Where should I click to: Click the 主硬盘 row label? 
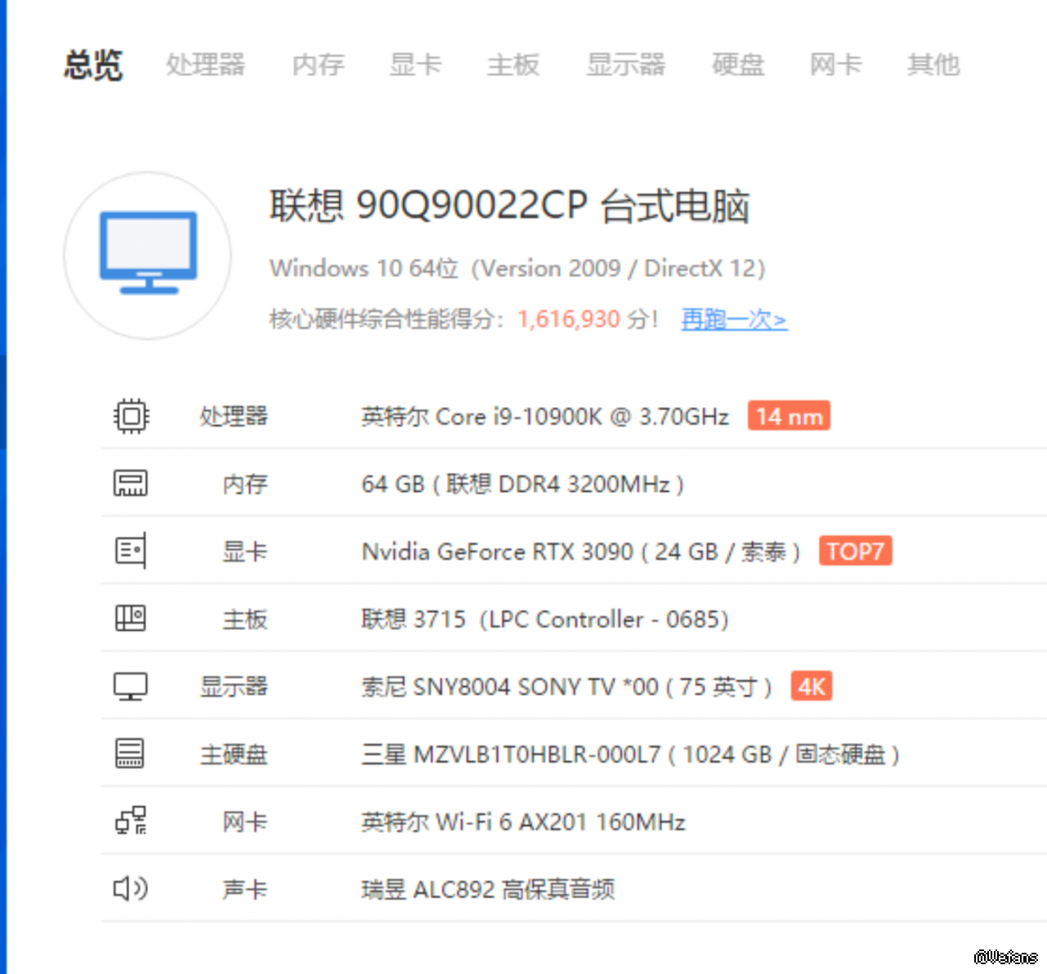234,754
